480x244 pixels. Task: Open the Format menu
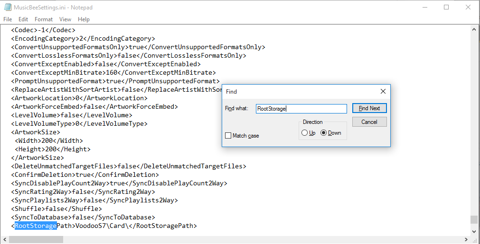point(44,19)
